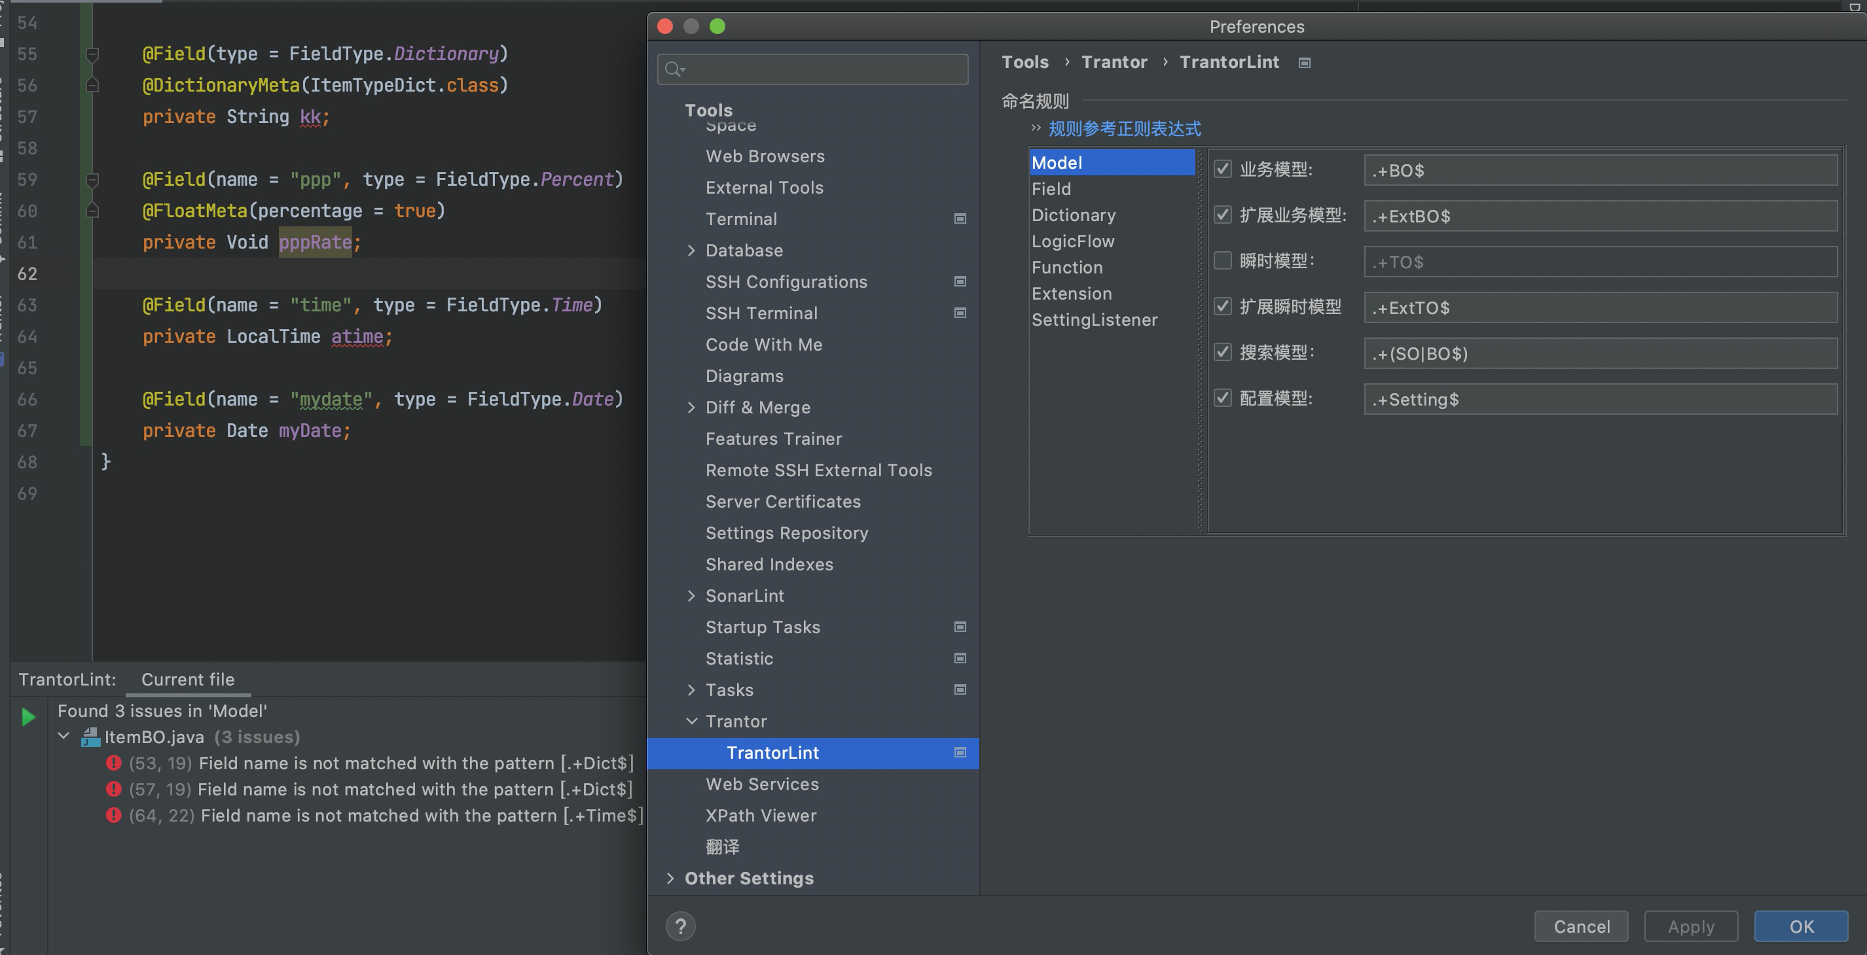Edit the 业务模型 pattern field .+BO$
1867x955 pixels.
click(1601, 170)
